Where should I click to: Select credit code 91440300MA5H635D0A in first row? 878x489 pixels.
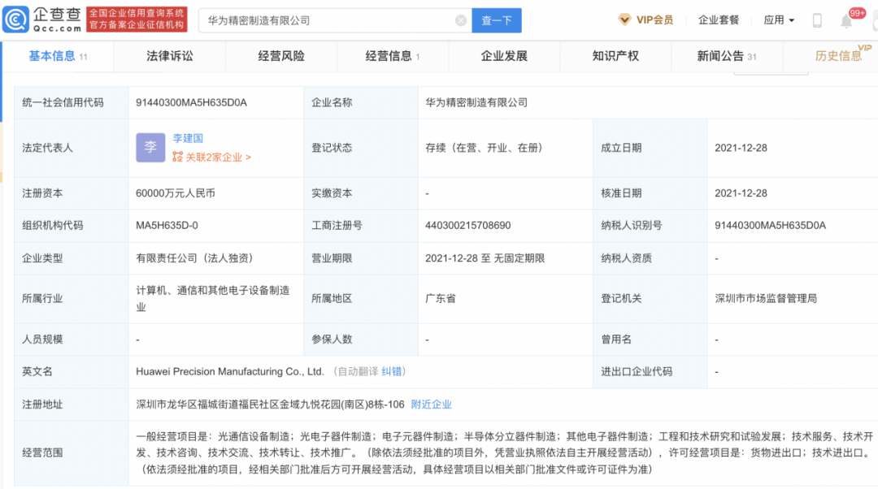(x=192, y=102)
